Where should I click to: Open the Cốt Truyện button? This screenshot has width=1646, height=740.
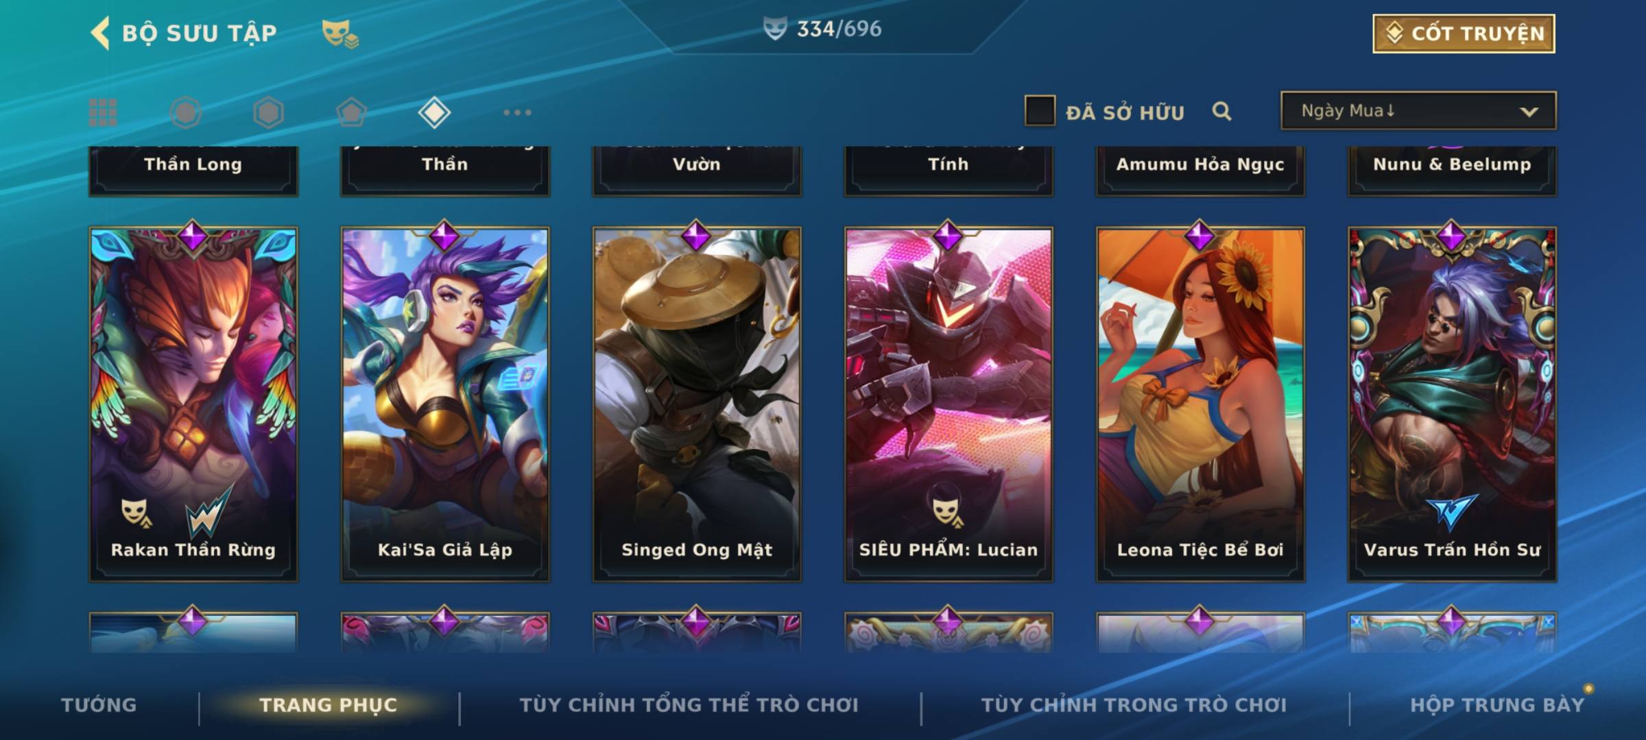coord(1464,34)
